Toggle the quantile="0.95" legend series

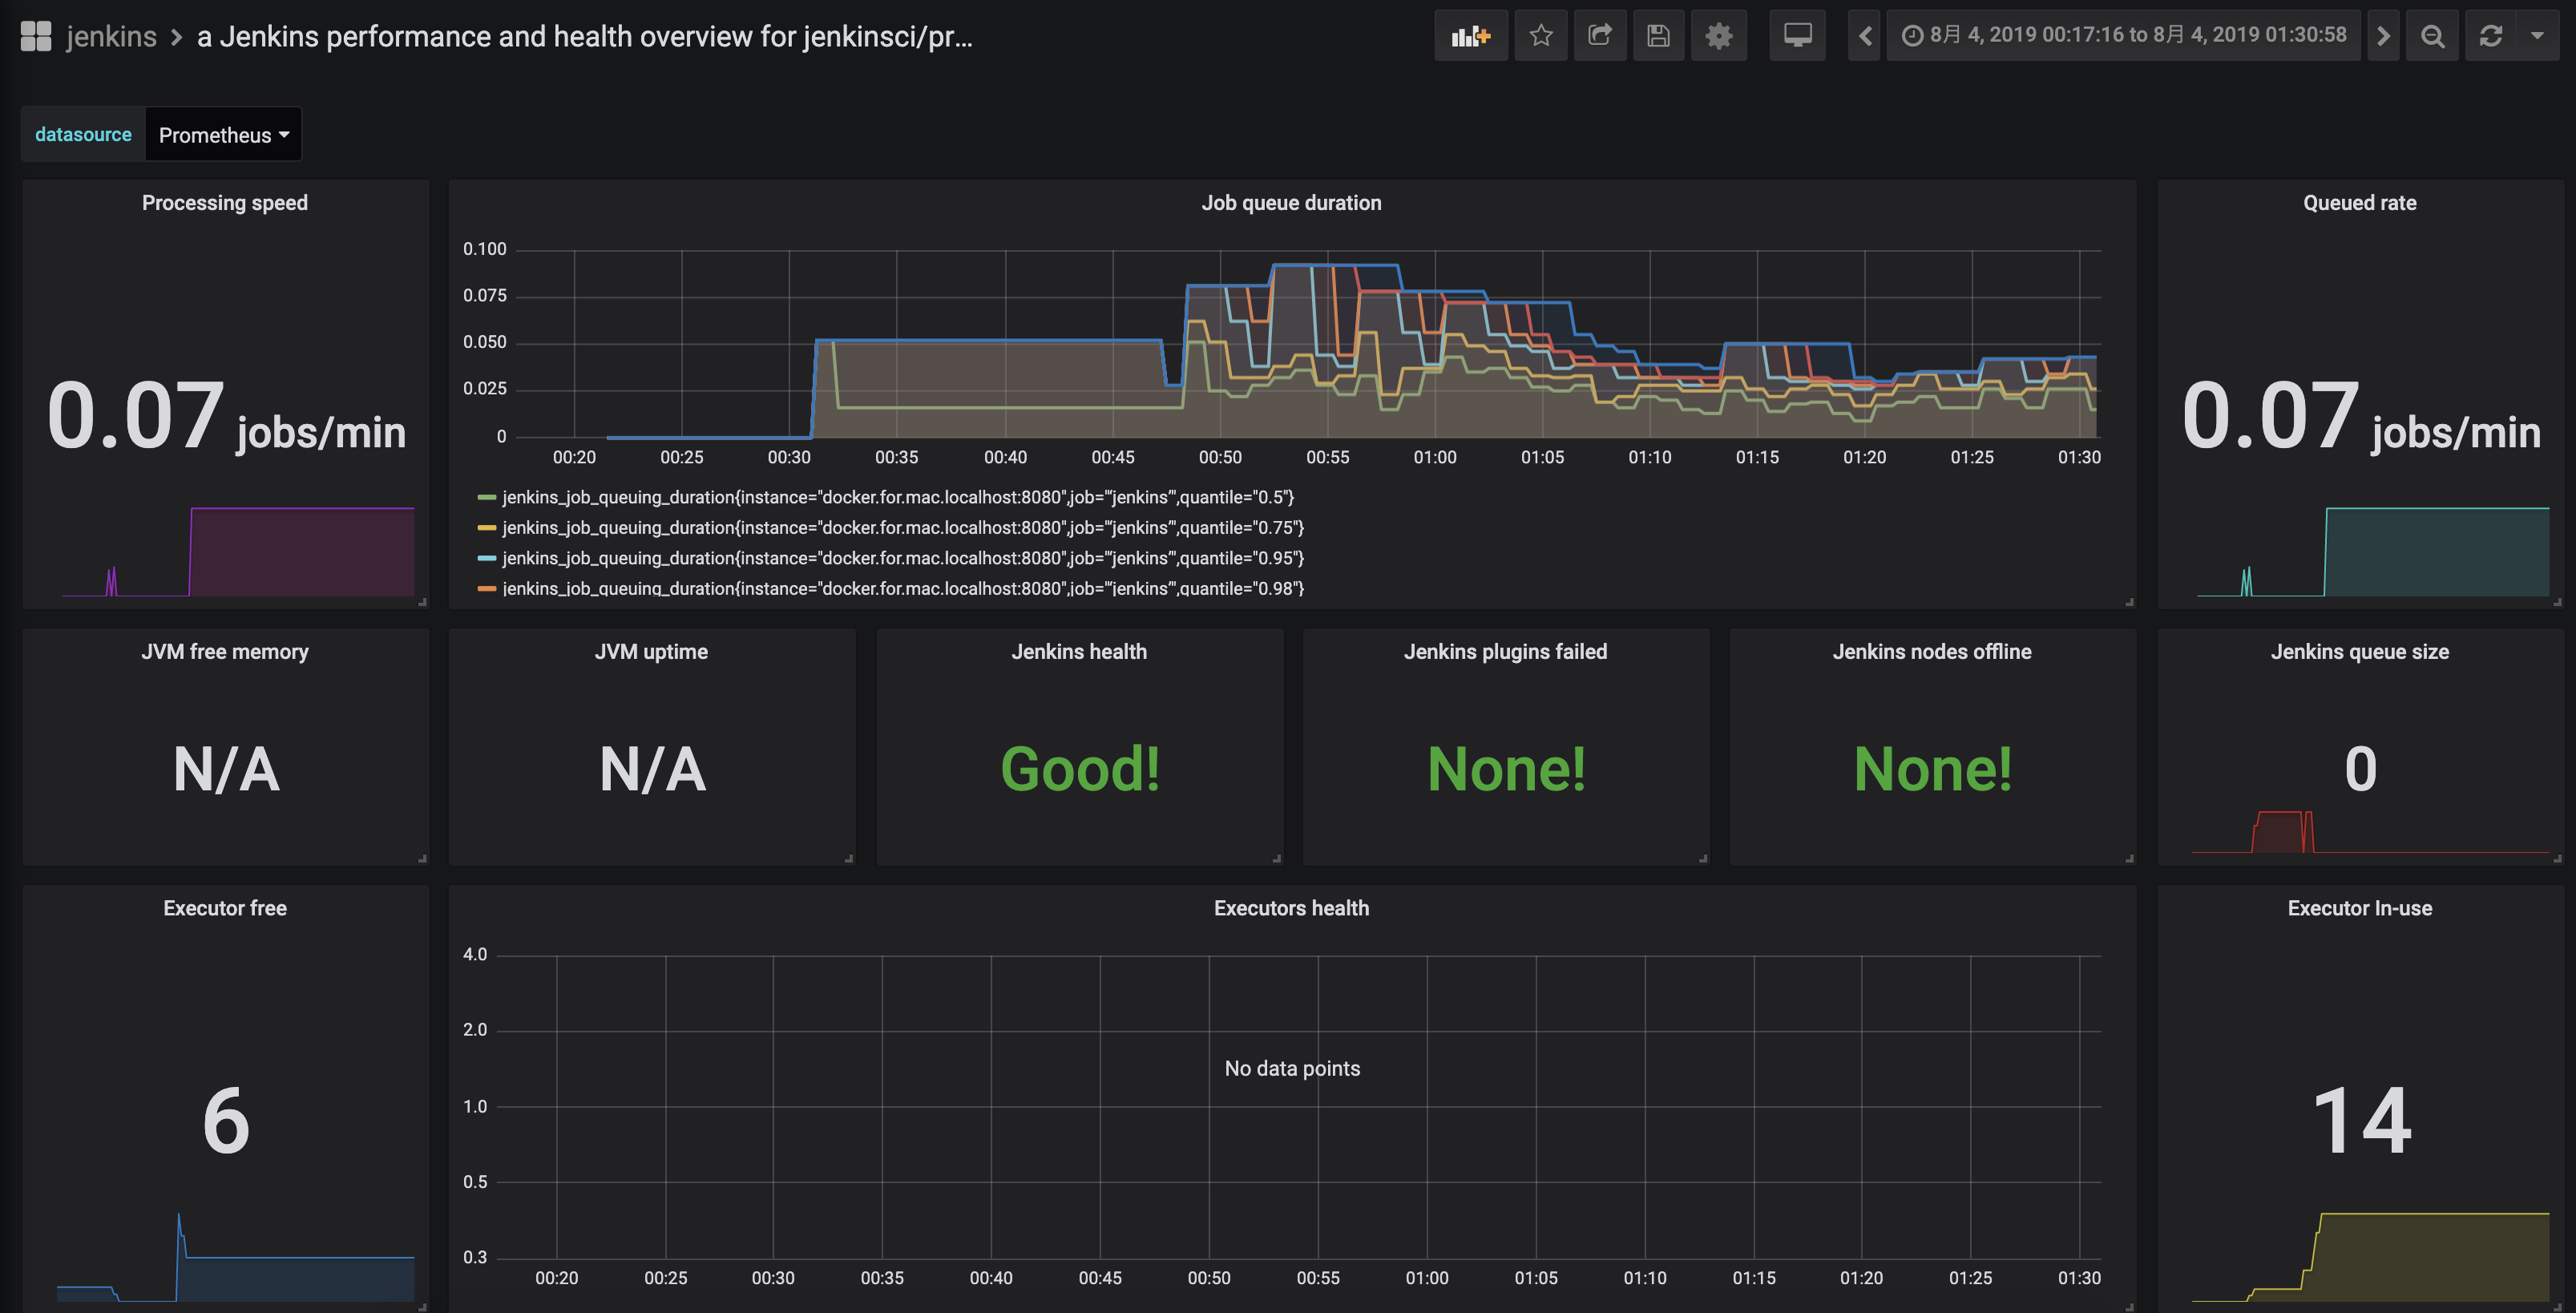pos(903,558)
